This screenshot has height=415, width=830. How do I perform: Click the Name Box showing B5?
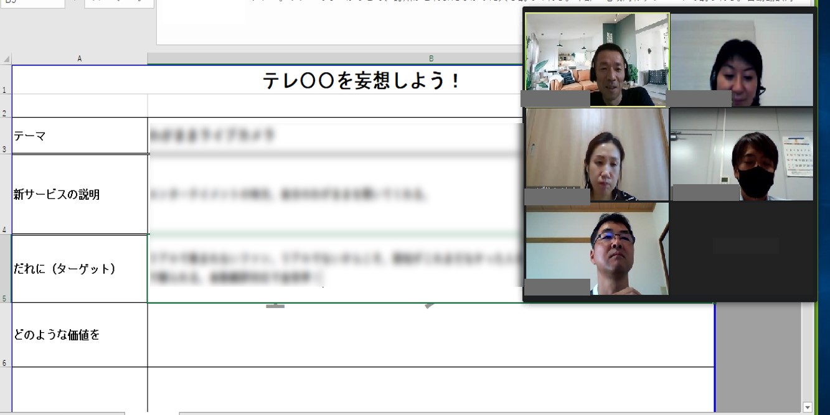coord(31,3)
